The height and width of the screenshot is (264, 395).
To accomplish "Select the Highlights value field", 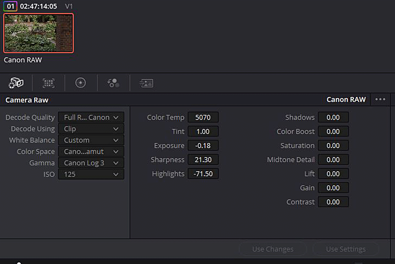I will click(203, 174).
